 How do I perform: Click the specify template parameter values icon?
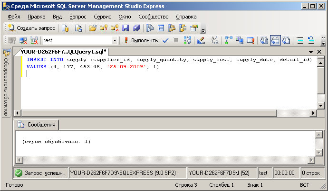pos(214,40)
